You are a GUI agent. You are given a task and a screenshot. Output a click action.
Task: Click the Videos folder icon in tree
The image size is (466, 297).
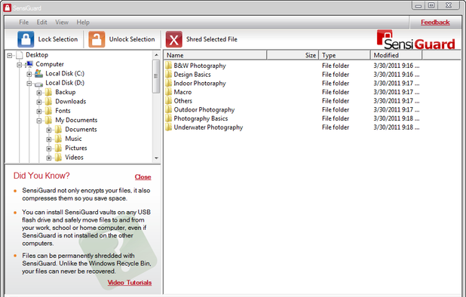point(59,157)
